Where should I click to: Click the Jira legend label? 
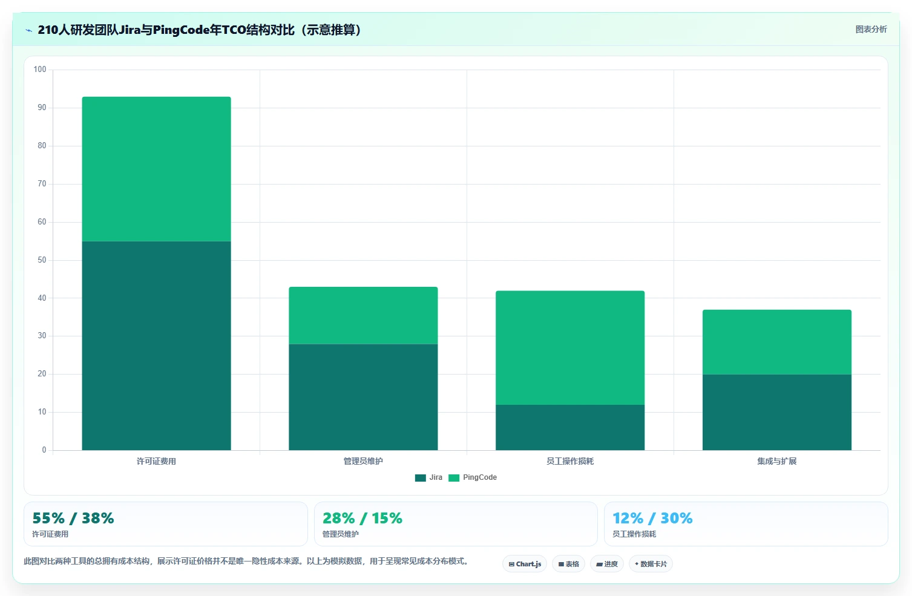(x=436, y=477)
